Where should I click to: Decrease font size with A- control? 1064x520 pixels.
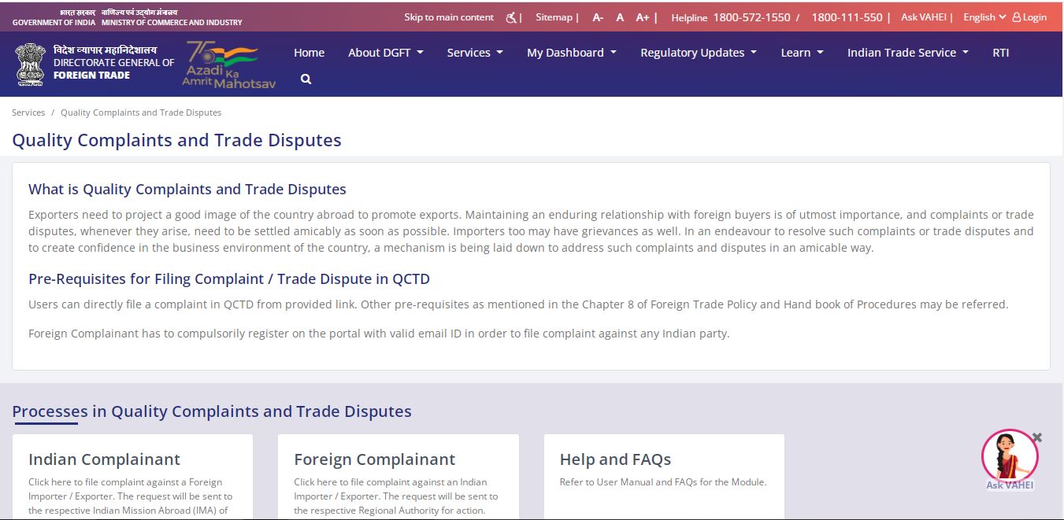tap(597, 17)
